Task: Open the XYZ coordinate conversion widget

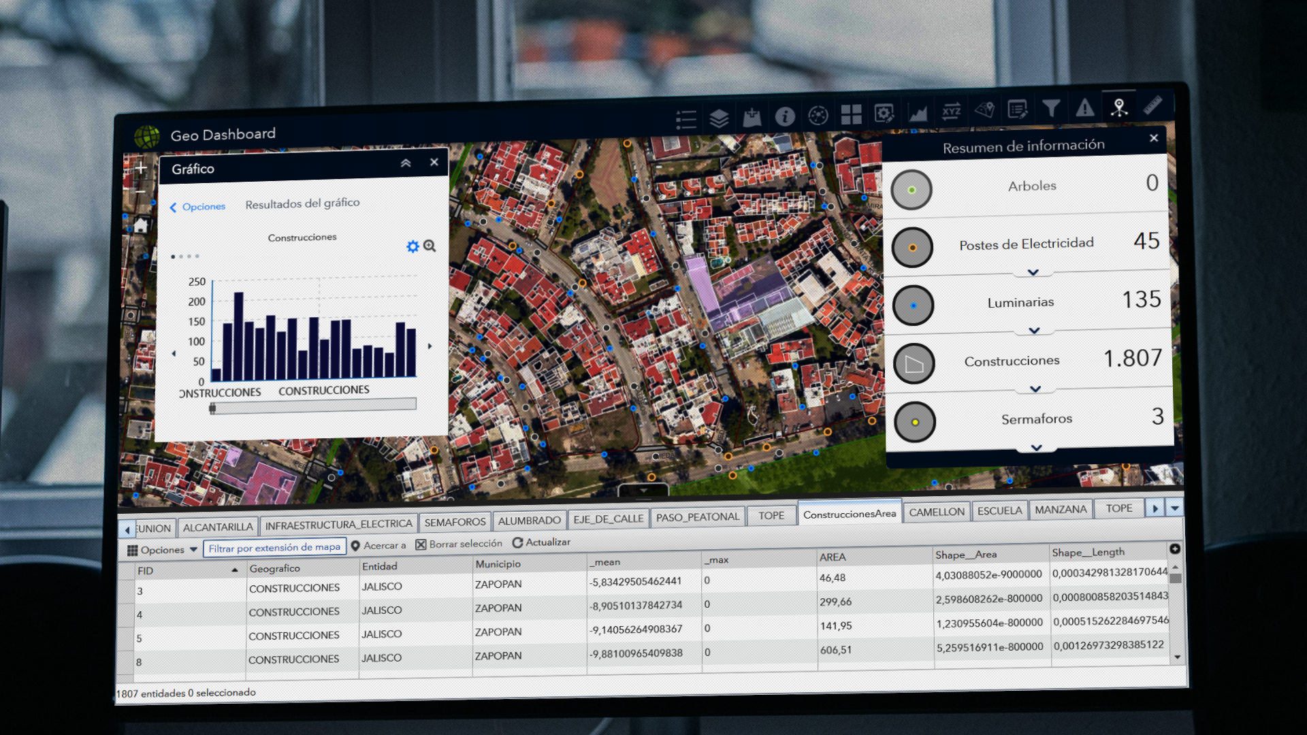Action: coord(951,111)
